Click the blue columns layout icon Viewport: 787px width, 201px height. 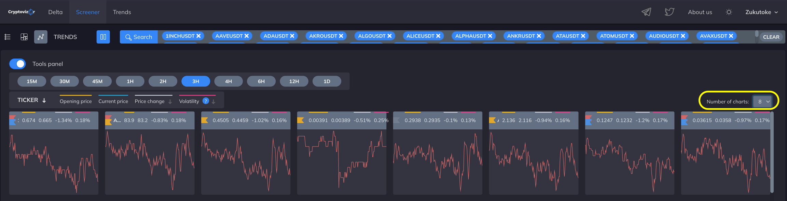tap(103, 37)
